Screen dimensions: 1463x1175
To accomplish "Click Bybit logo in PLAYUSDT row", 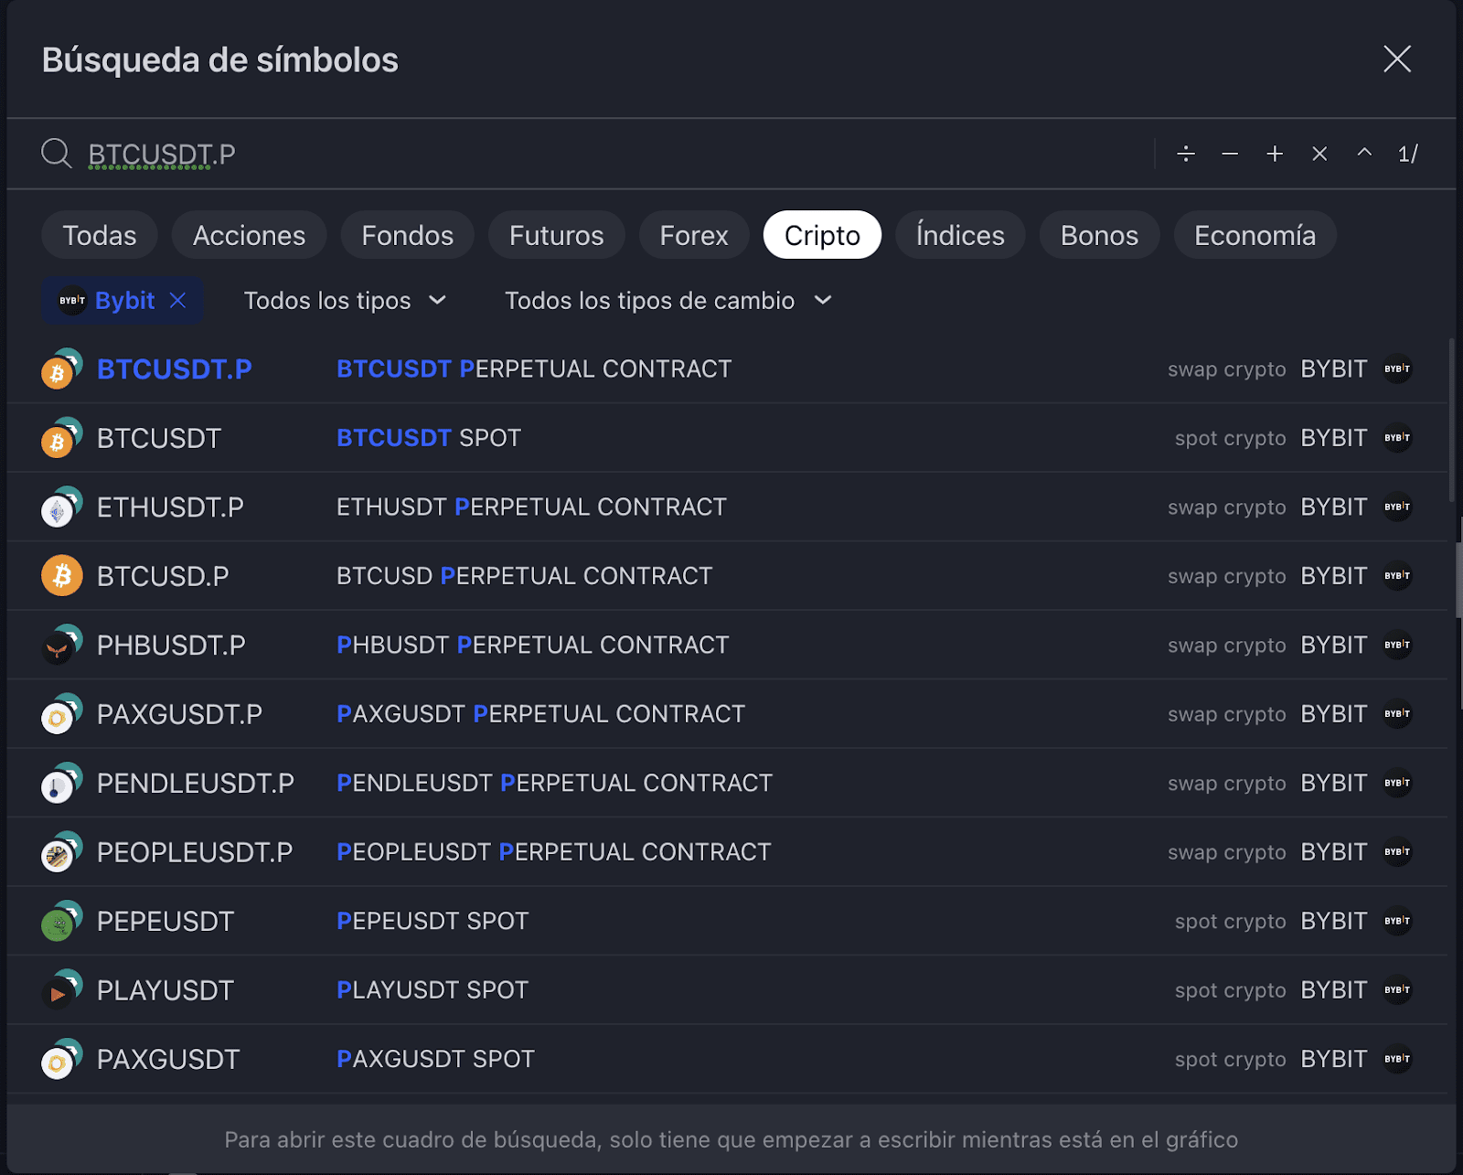I will [1397, 990].
